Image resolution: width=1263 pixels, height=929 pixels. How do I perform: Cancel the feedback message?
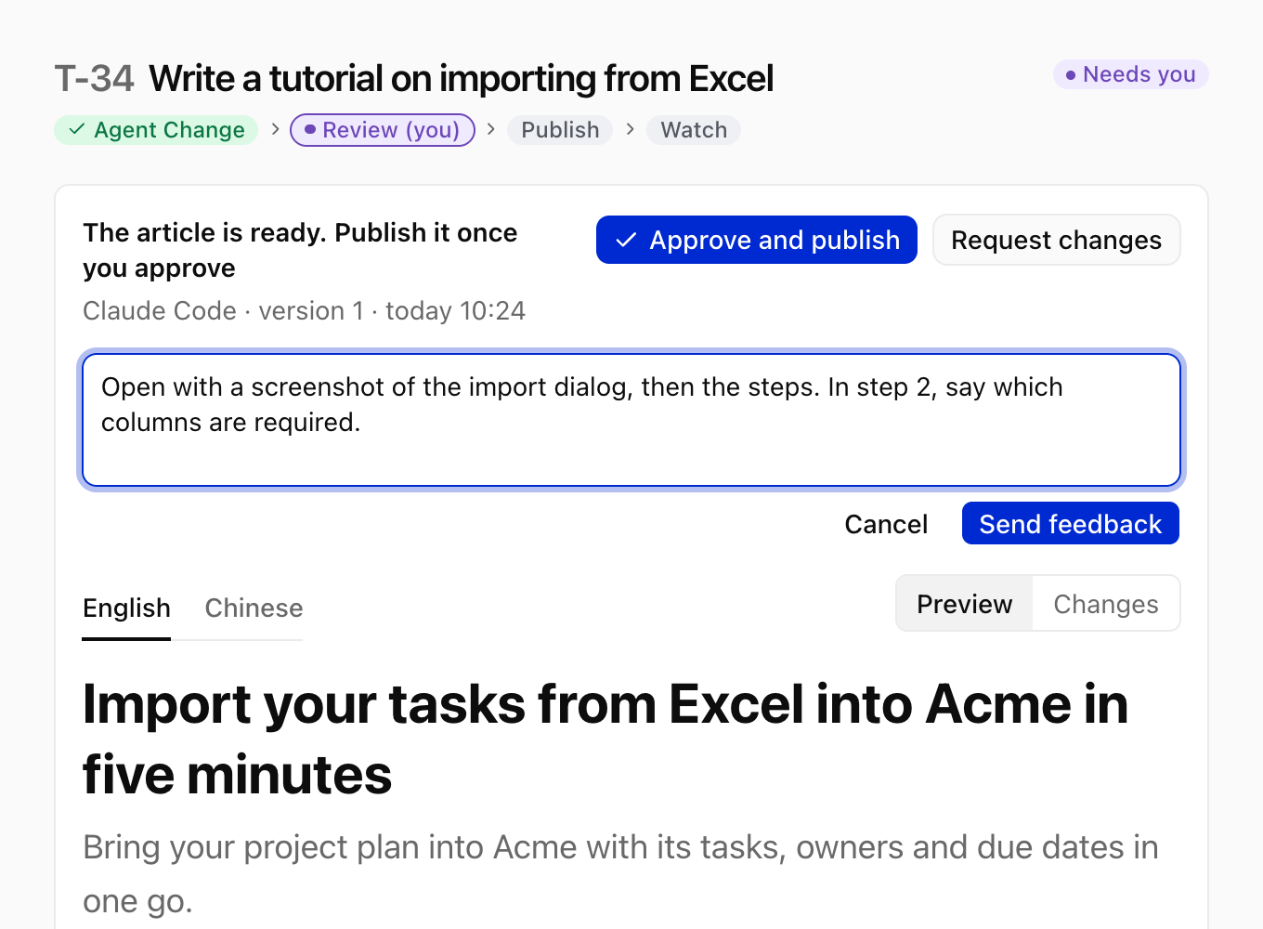(x=886, y=524)
